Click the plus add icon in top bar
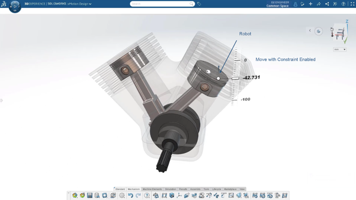Screen dimensions: 356x200 coord(311,4)
